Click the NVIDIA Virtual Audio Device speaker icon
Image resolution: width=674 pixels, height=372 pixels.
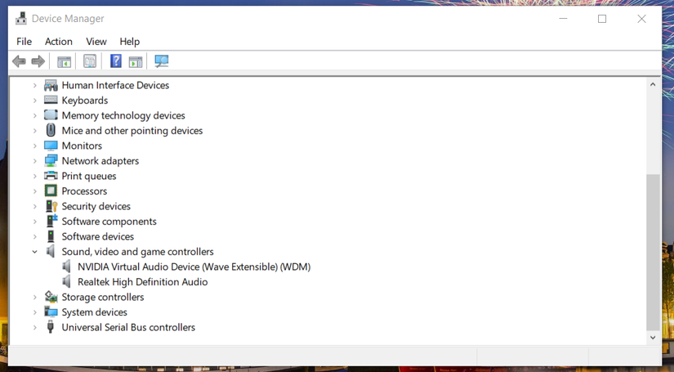pos(66,267)
